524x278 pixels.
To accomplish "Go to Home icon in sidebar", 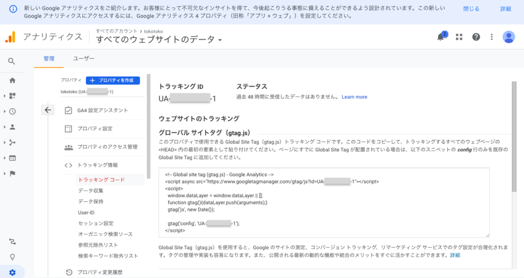I will click(12, 80).
